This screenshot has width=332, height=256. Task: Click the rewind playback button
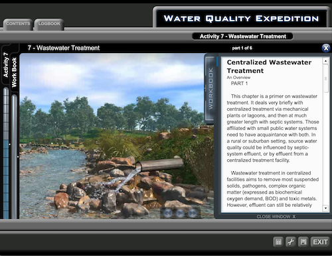pos(168,214)
